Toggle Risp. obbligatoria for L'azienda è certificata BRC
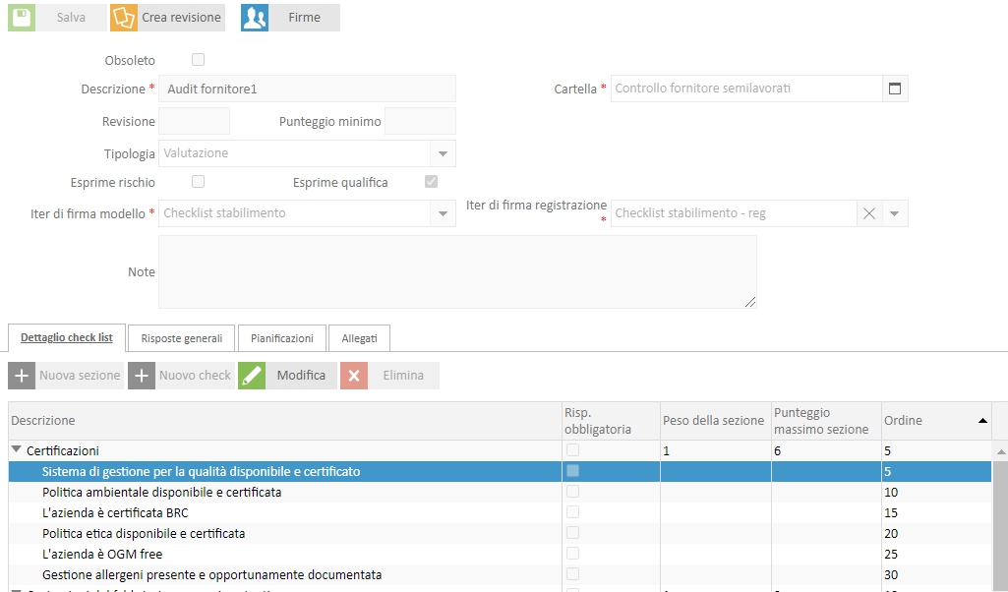This screenshot has width=1008, height=592. (x=572, y=512)
